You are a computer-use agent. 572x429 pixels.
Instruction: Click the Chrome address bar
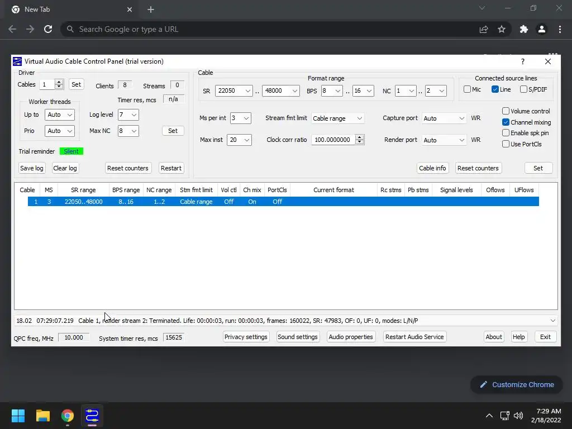point(270,29)
